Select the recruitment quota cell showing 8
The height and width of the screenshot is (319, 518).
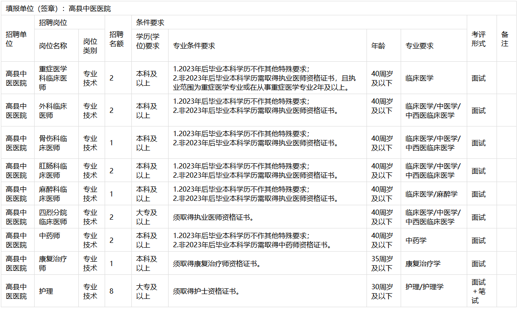112,291
